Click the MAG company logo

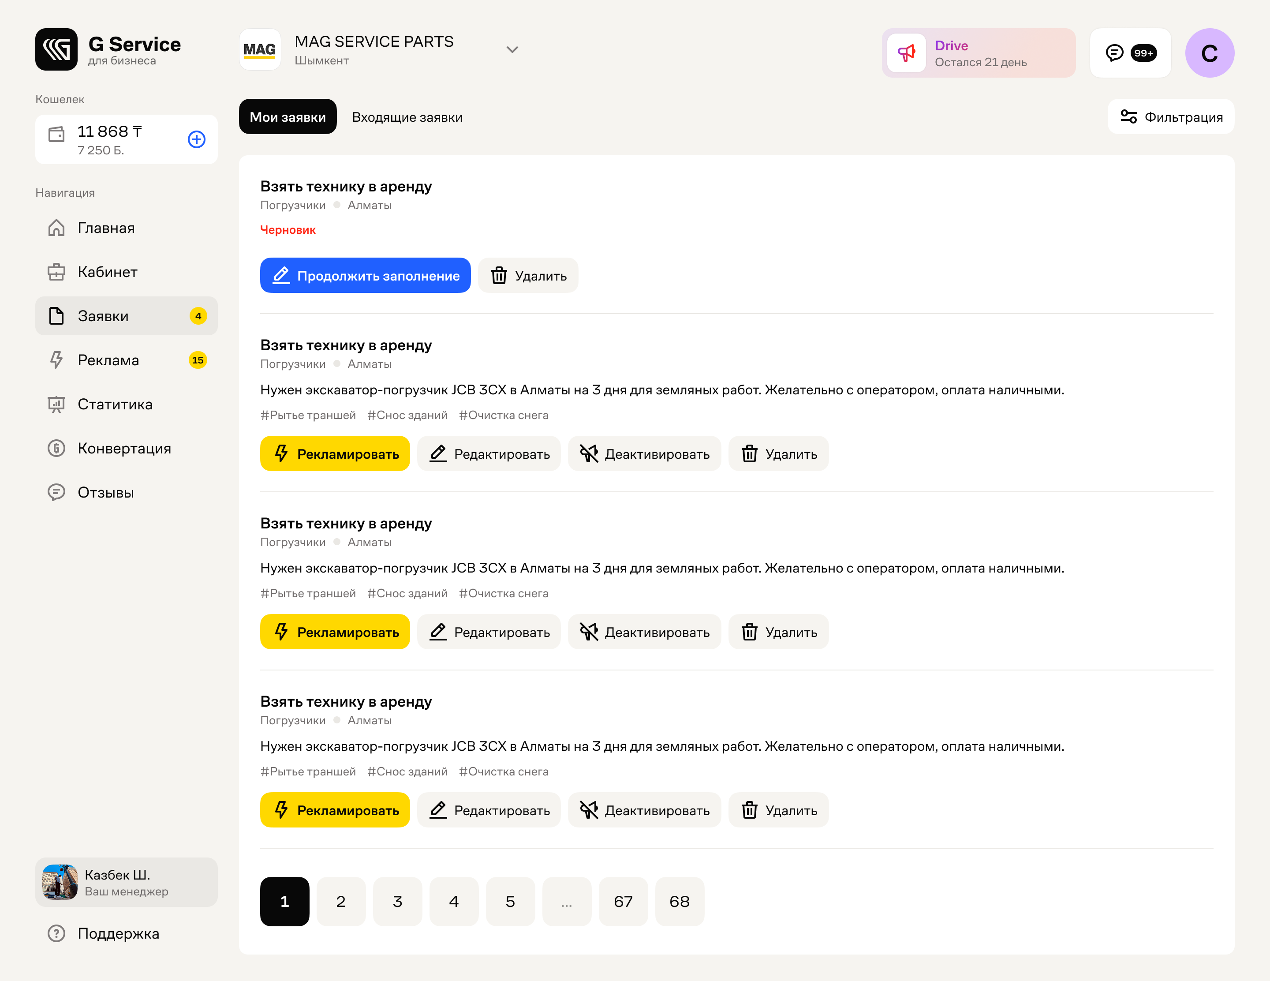coord(260,49)
